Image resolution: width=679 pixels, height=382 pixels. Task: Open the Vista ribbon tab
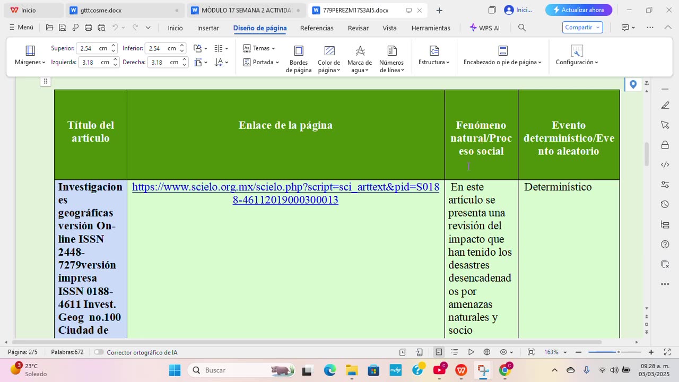click(389, 28)
